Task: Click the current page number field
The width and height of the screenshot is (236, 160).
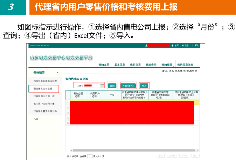Action: 90,156
